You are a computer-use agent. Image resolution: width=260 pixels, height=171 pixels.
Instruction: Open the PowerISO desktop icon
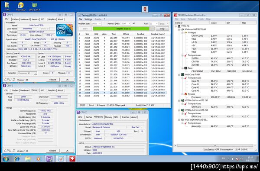(21, 6)
